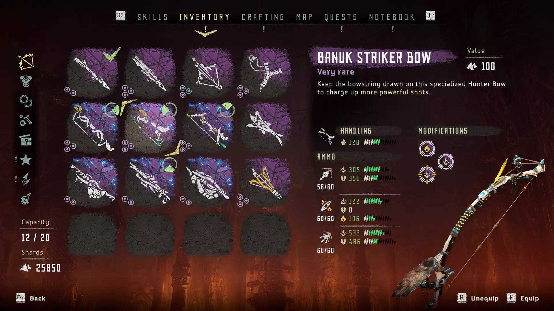The image size is (554, 311).
Task: Open the Outfits category armor icon
Action: [x=26, y=81]
